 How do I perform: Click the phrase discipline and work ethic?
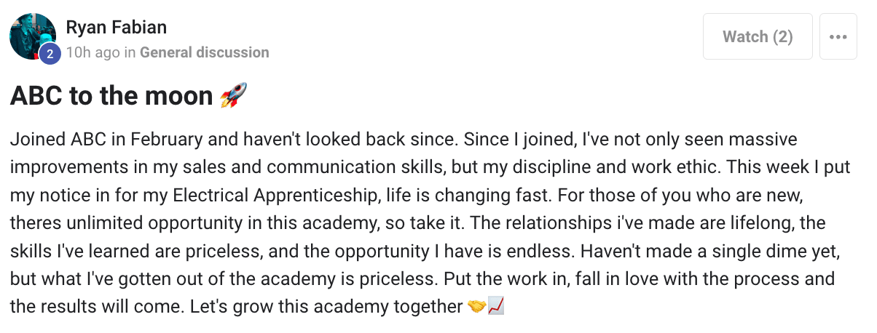(609, 166)
